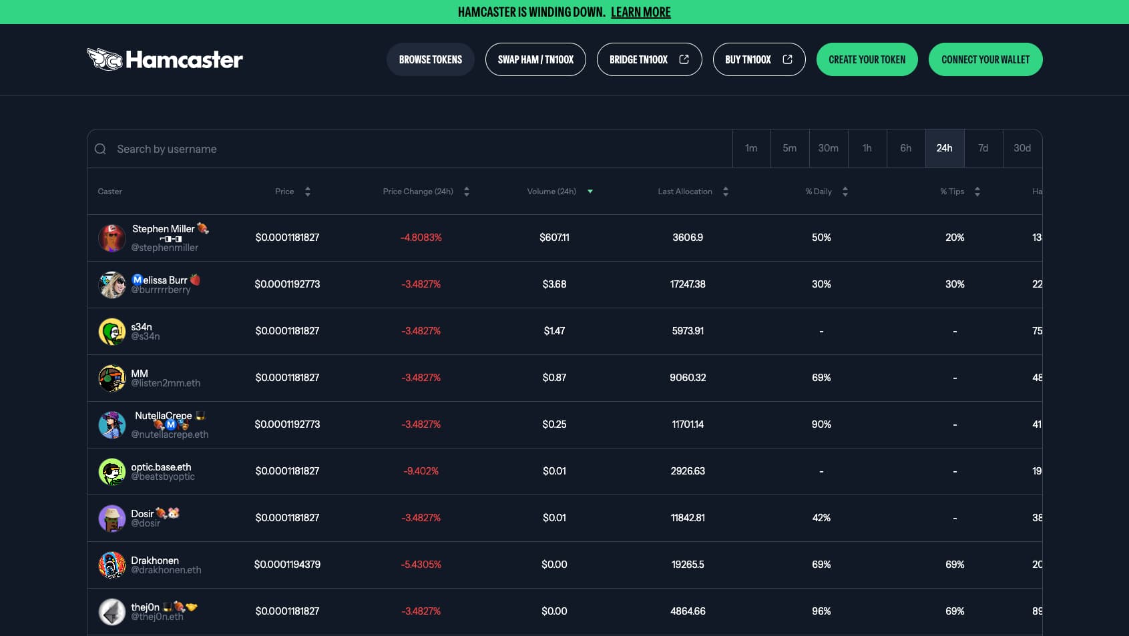Click NutellaCrepe's avatar image
1129x636 pixels.
pyautogui.click(x=112, y=424)
